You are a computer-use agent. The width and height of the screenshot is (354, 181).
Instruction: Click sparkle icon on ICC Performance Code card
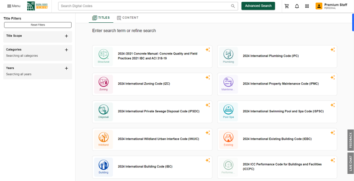333,160
